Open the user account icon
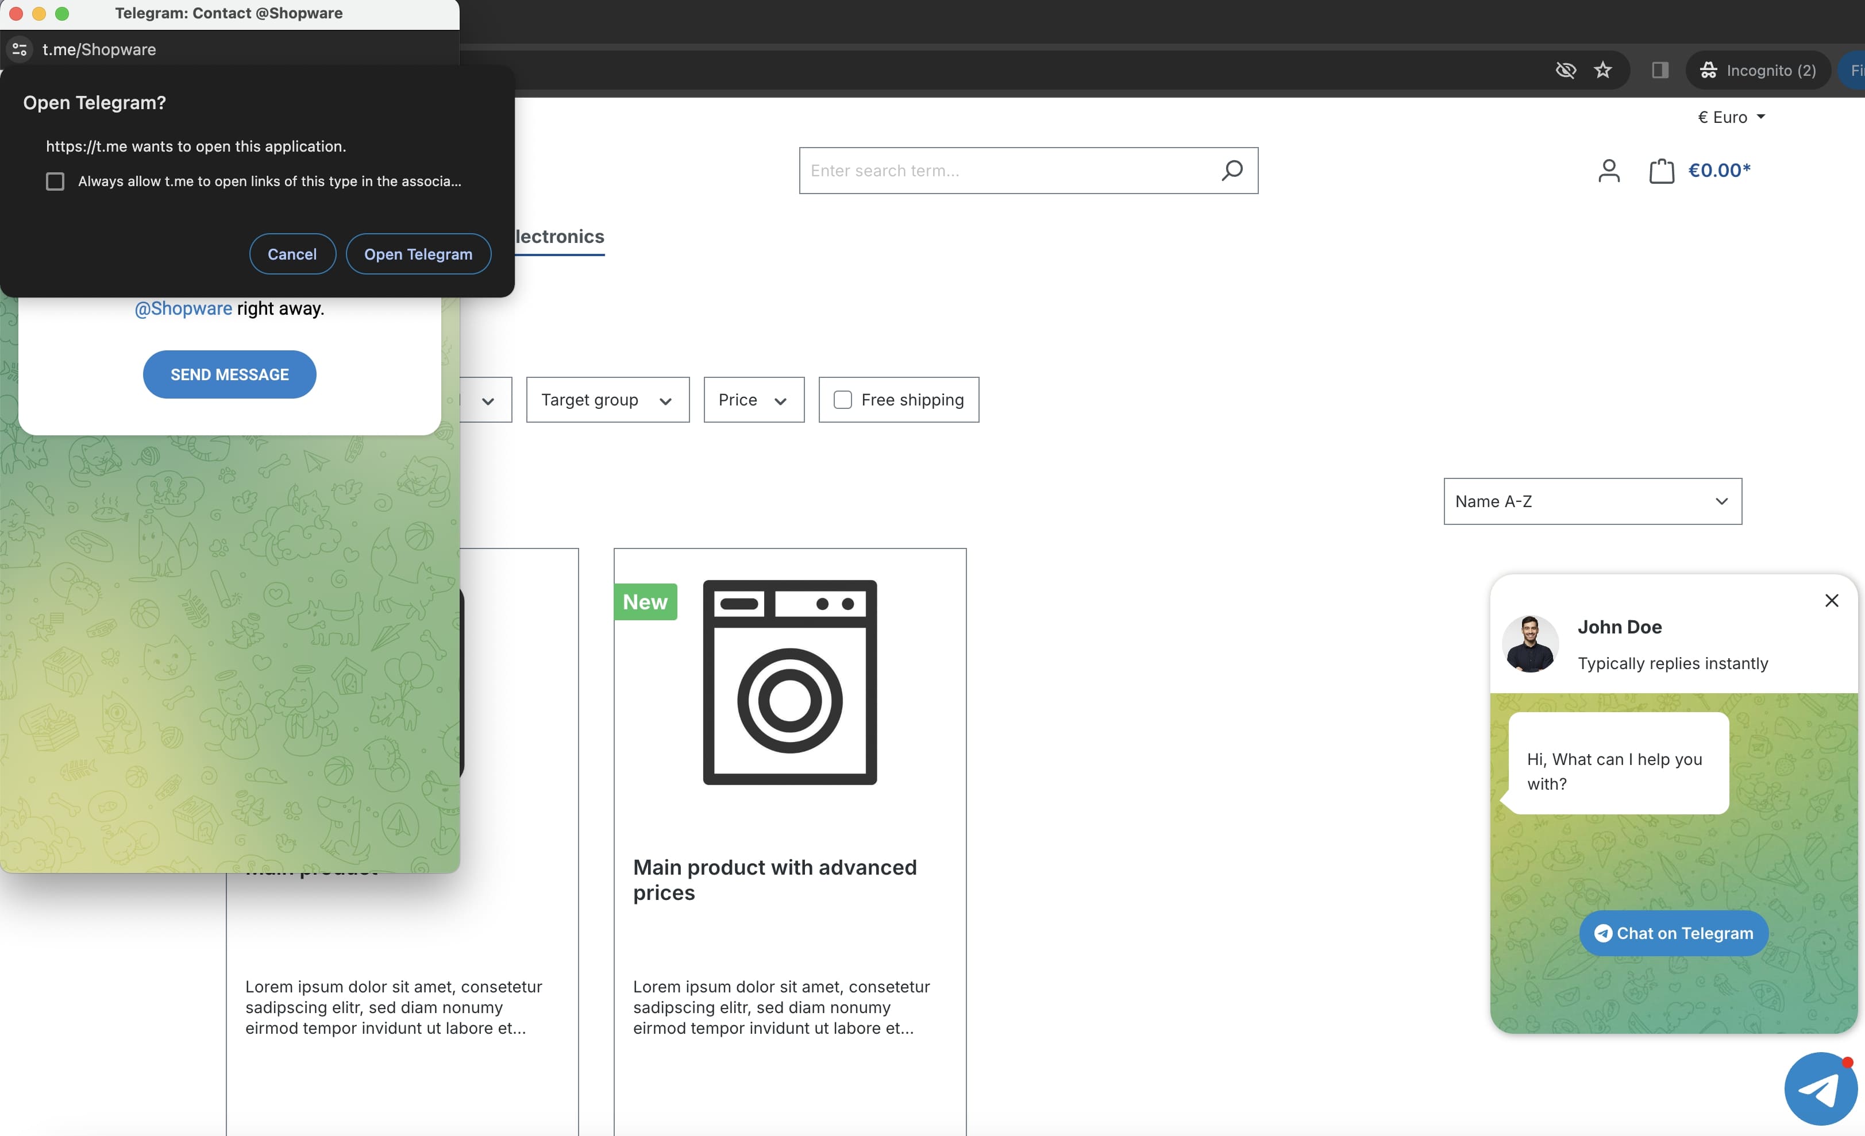Viewport: 1865px width, 1136px height. 1608,171
